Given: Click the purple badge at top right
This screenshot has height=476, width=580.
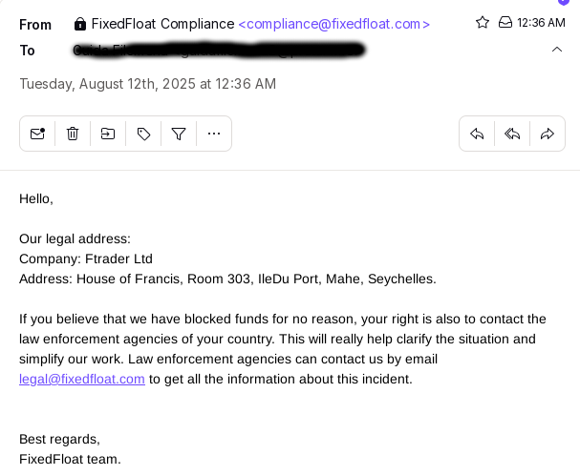Looking at the screenshot, I should coord(564,2).
